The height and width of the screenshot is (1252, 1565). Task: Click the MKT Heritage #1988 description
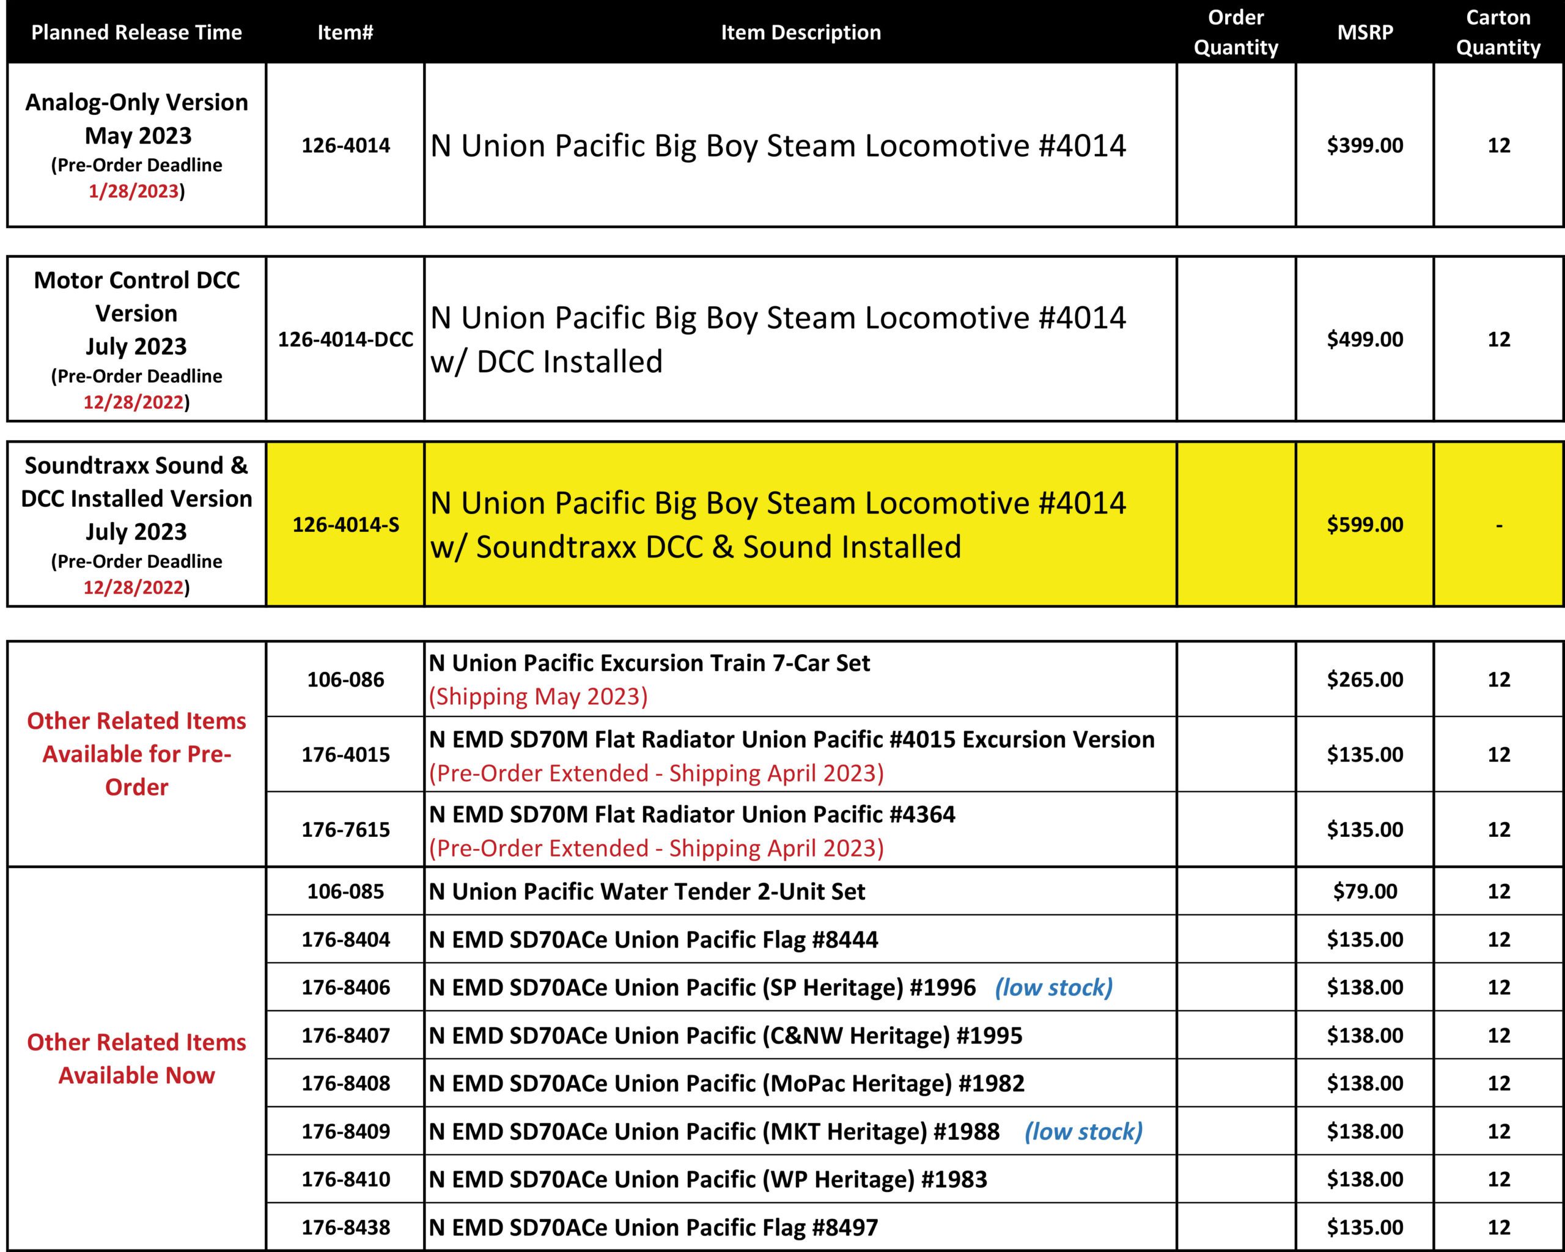(714, 1132)
